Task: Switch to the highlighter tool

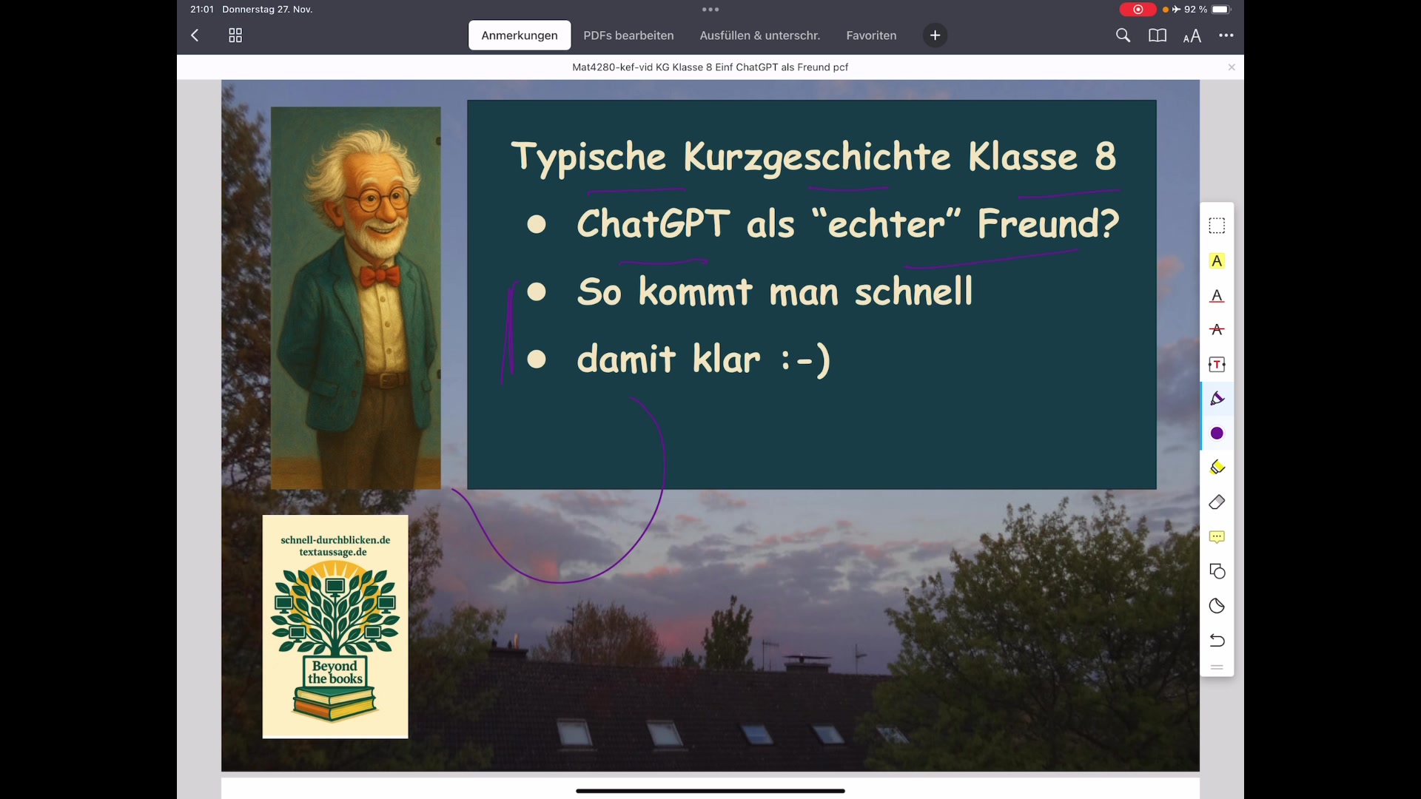Action: pos(1217,467)
